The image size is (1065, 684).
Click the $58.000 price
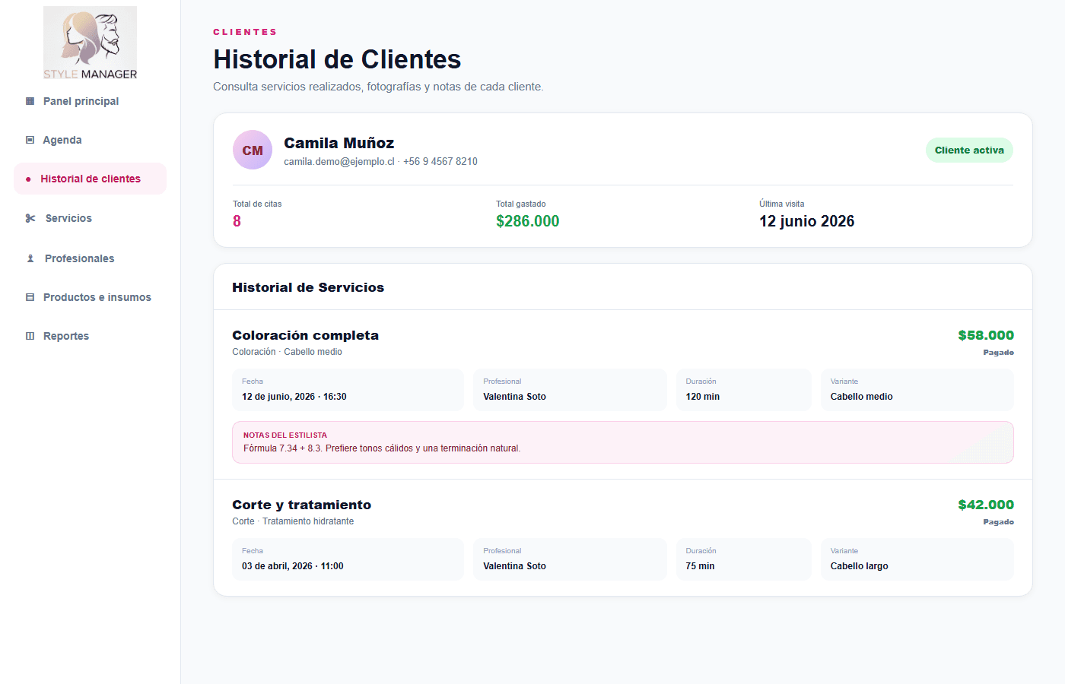click(x=986, y=335)
